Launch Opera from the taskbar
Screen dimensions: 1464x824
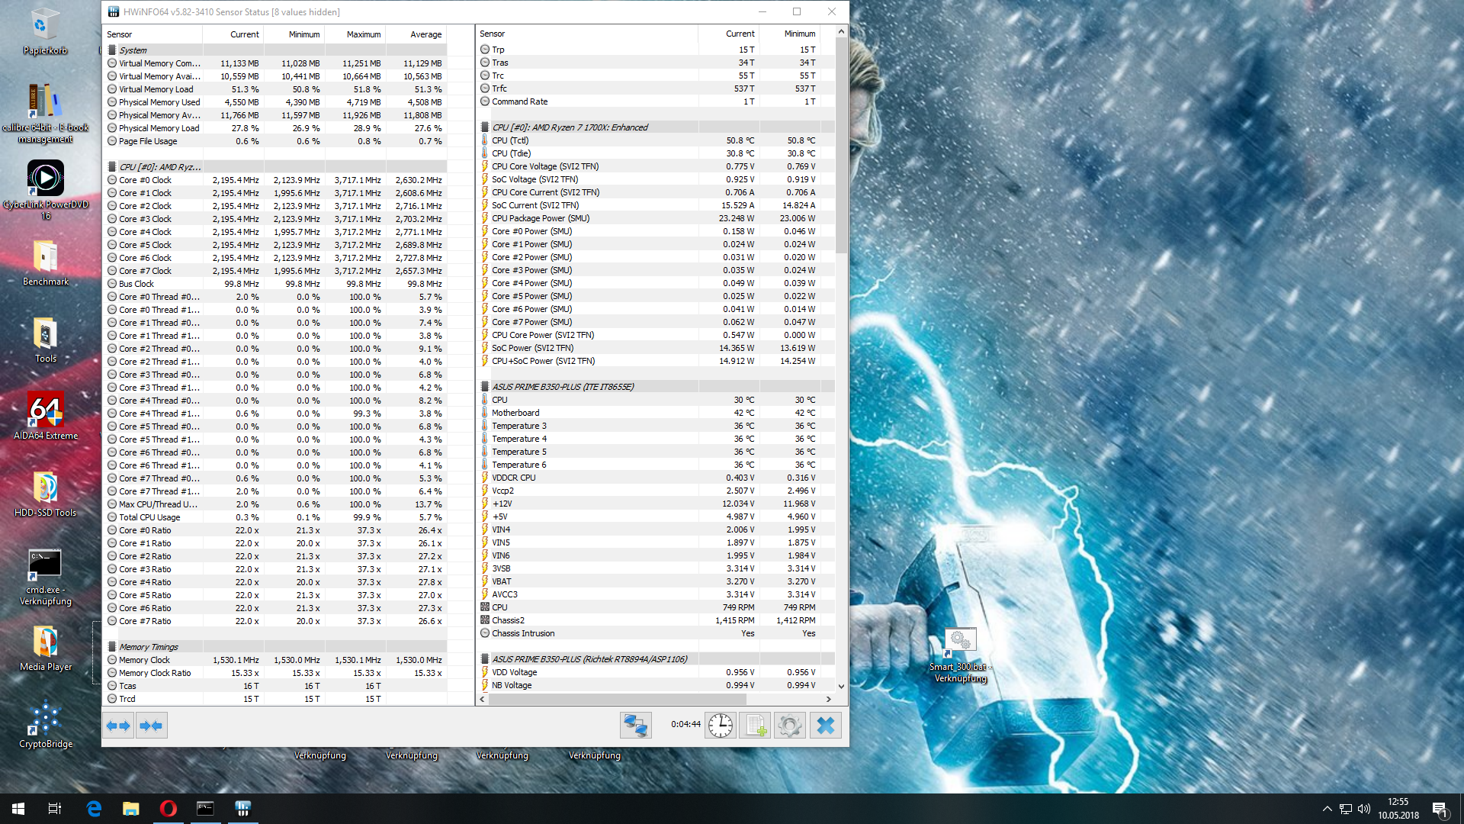click(168, 809)
